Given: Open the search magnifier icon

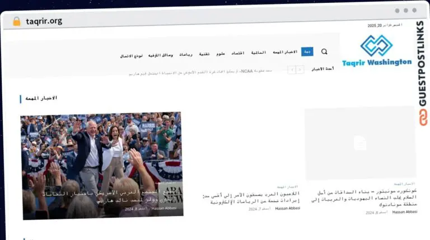Looking at the screenshot, I should click(324, 51).
